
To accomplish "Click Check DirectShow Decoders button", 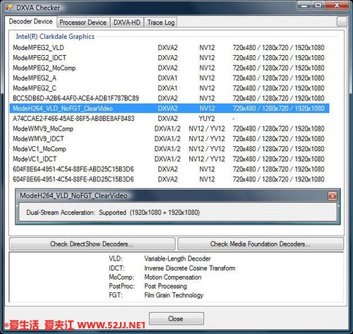I will 92,244.
